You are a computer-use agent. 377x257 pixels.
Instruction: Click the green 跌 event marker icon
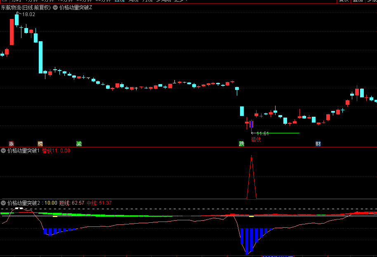[x=242, y=144]
